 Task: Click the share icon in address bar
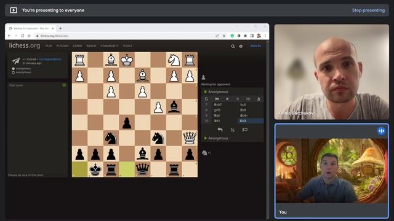click(217, 36)
